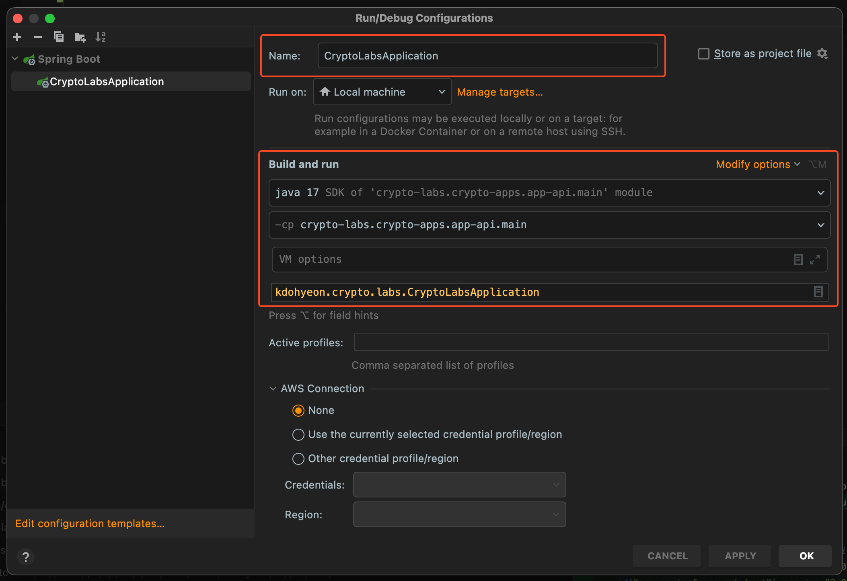
Task: Open the java 17 SDK module dropdown
Action: (549, 193)
